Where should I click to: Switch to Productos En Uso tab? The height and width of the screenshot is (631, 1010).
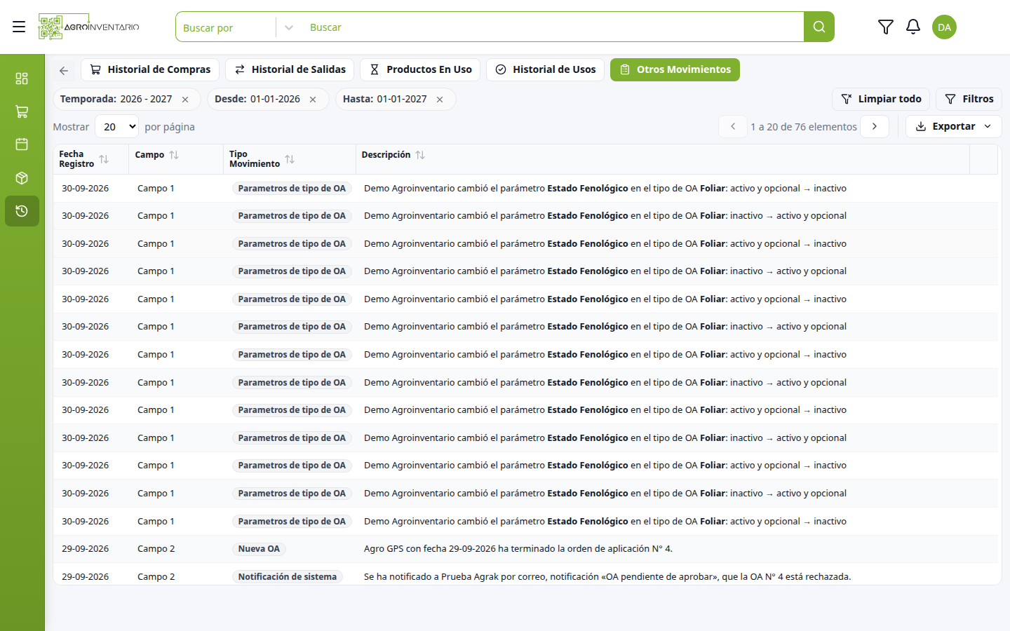(x=420, y=69)
